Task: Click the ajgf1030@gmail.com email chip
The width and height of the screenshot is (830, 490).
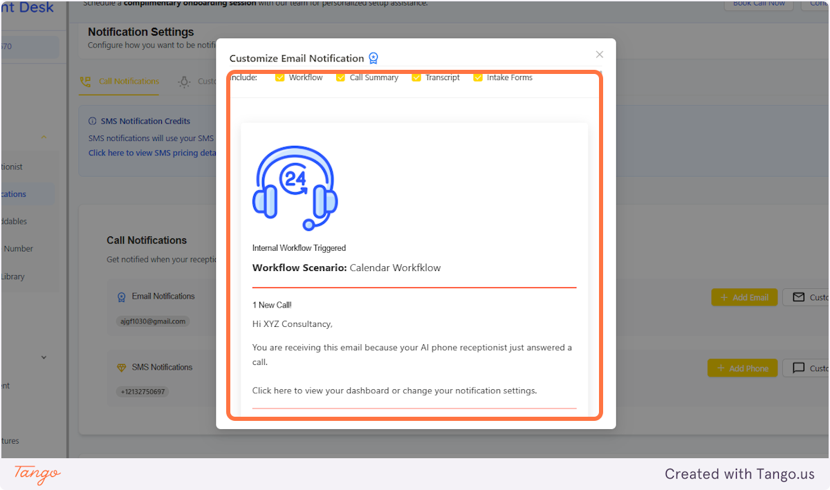Action: (152, 321)
